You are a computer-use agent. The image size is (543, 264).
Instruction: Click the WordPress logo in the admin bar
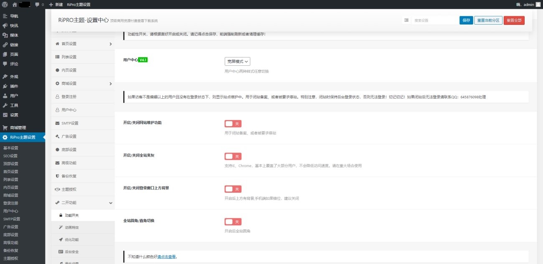5,4
